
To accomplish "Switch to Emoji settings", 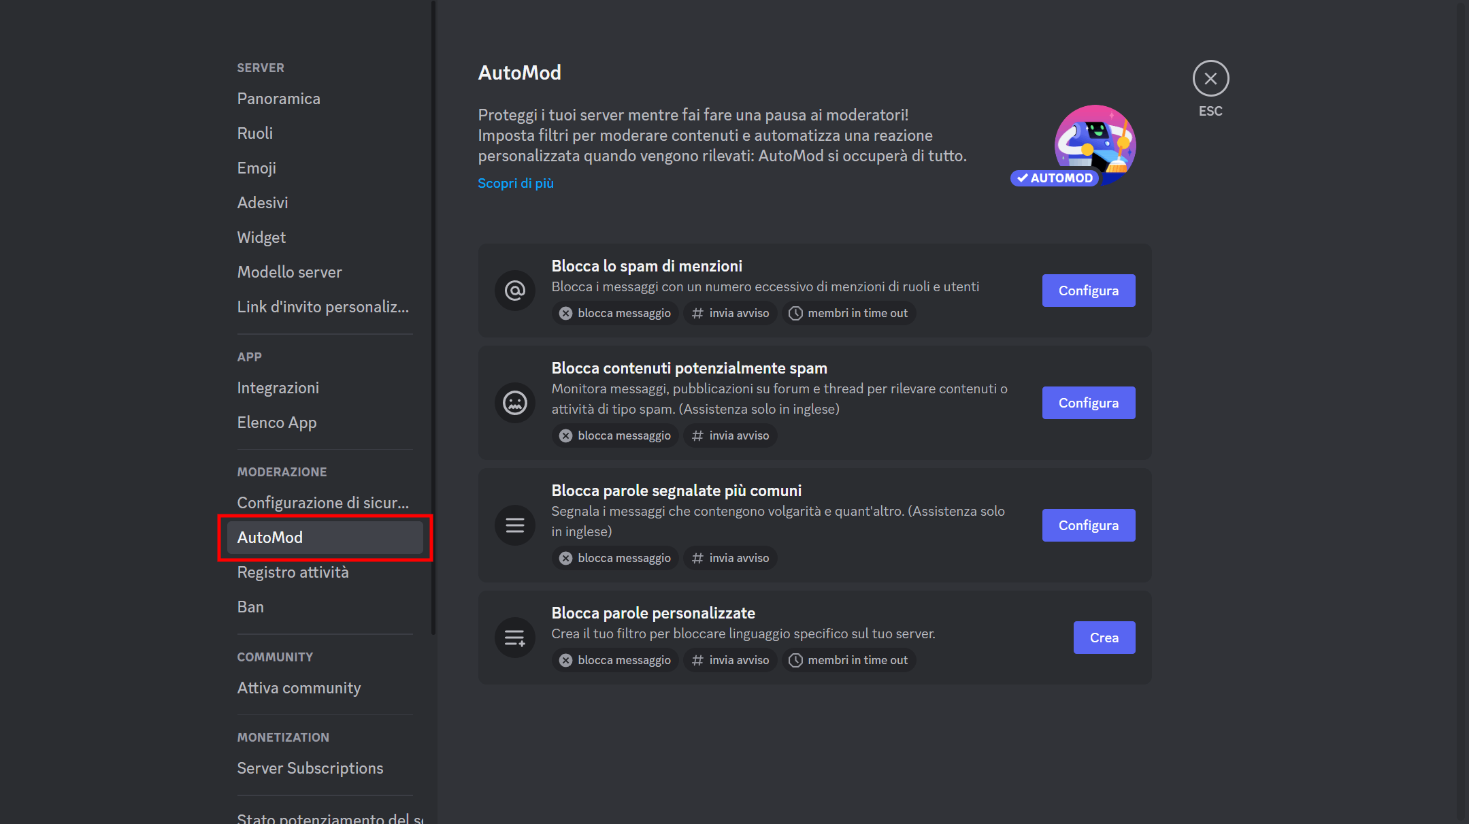I will click(x=257, y=168).
